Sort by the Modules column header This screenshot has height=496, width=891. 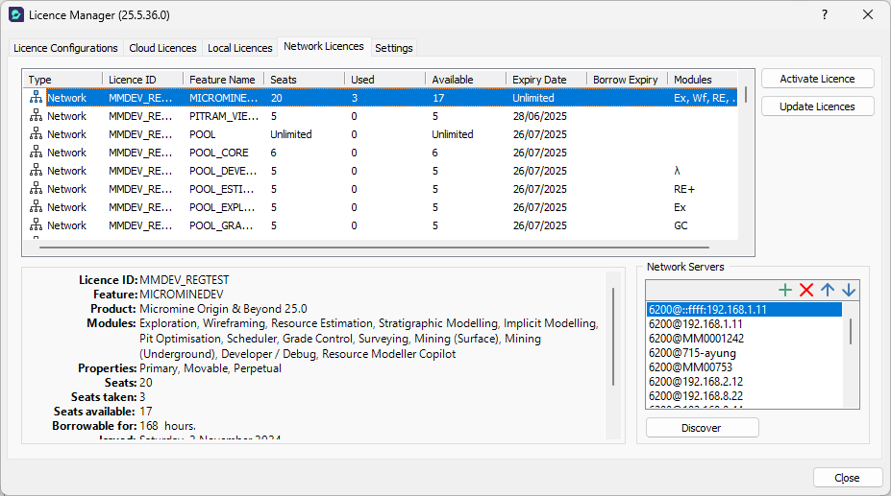pyautogui.click(x=703, y=80)
